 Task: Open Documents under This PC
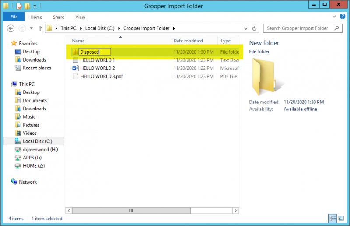[35, 100]
